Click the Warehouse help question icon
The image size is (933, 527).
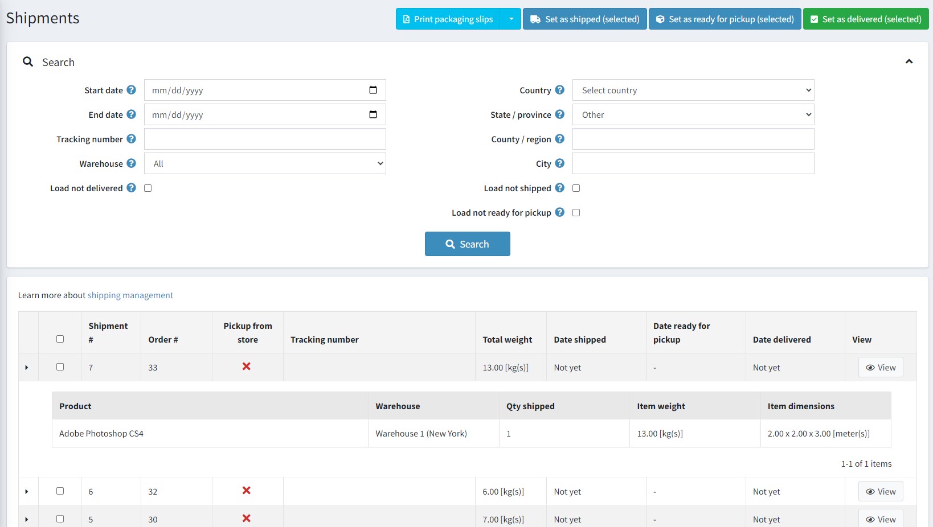(131, 163)
